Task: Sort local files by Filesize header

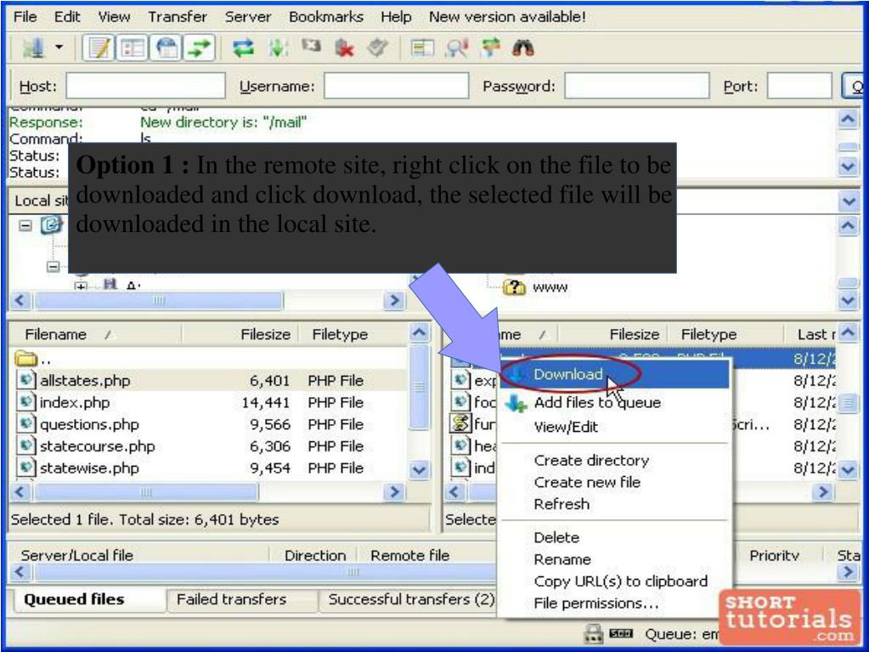Action: 240,334
